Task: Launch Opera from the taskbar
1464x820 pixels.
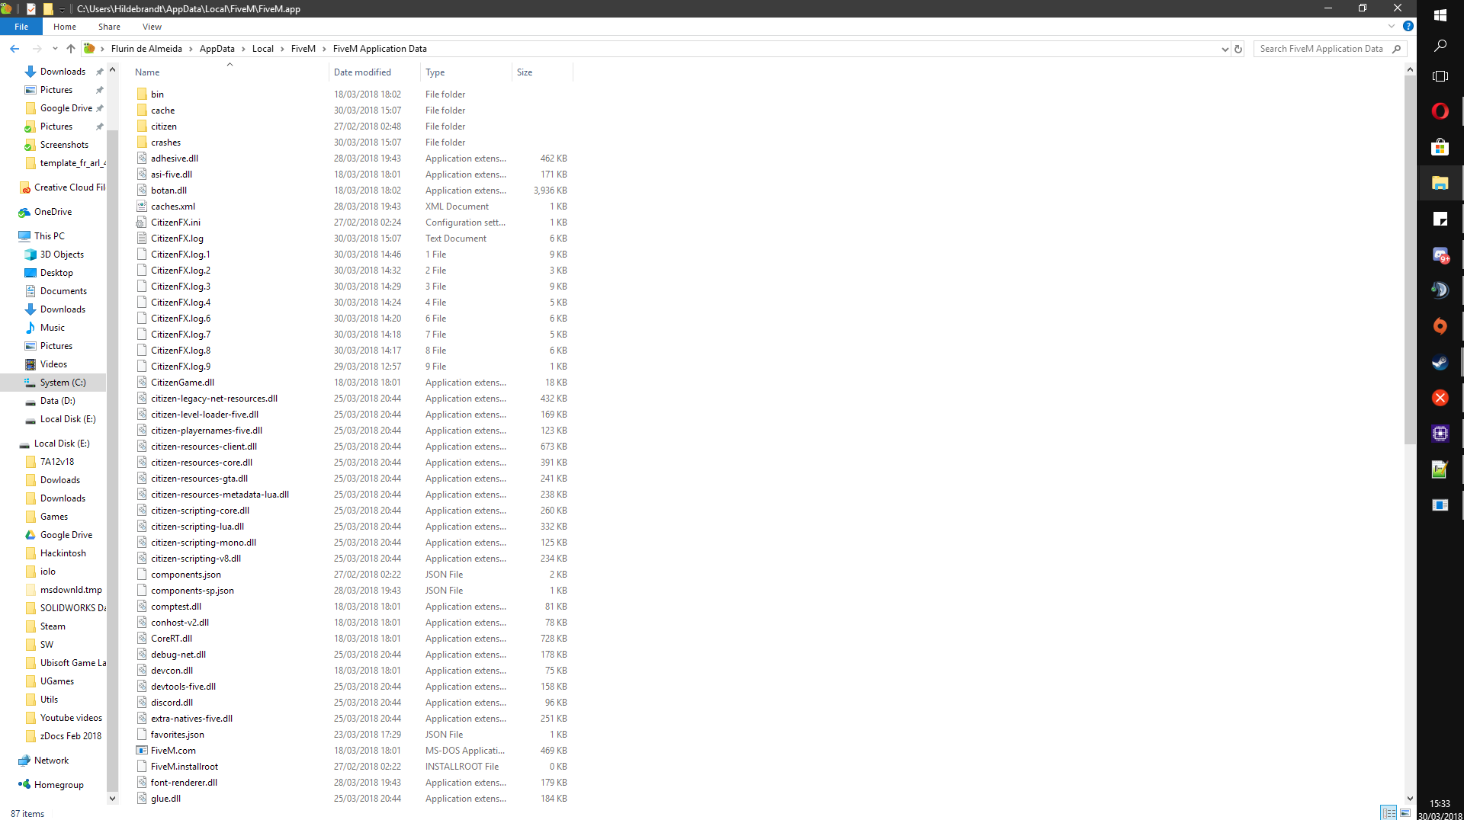Action: (1440, 111)
